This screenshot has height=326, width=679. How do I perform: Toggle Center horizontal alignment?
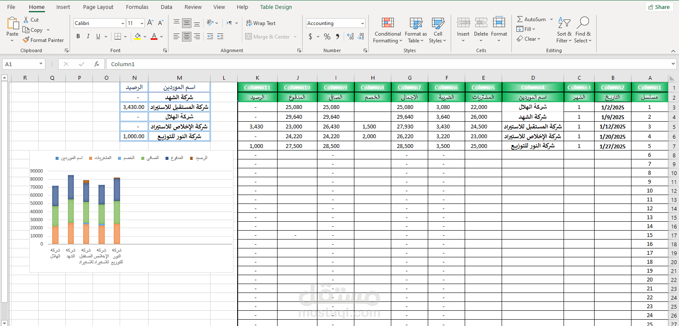187,36
